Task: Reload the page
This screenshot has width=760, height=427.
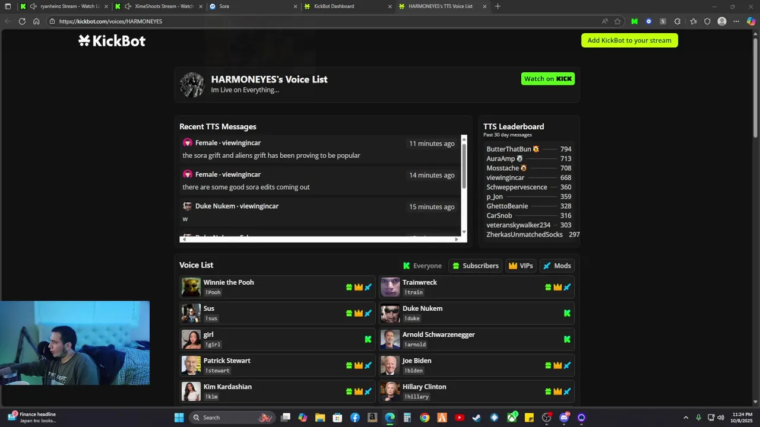Action: coord(22,21)
